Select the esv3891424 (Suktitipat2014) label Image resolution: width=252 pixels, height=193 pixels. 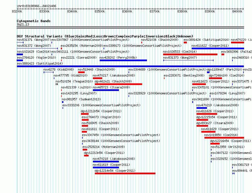[x=206, y=40]
